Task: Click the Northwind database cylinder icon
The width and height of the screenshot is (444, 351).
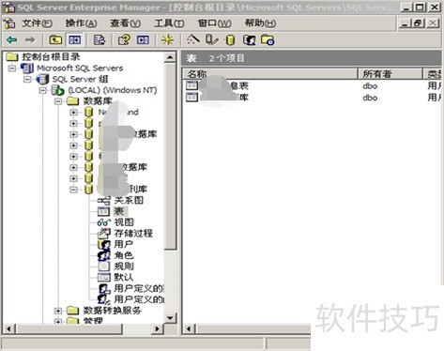Action: [89, 113]
